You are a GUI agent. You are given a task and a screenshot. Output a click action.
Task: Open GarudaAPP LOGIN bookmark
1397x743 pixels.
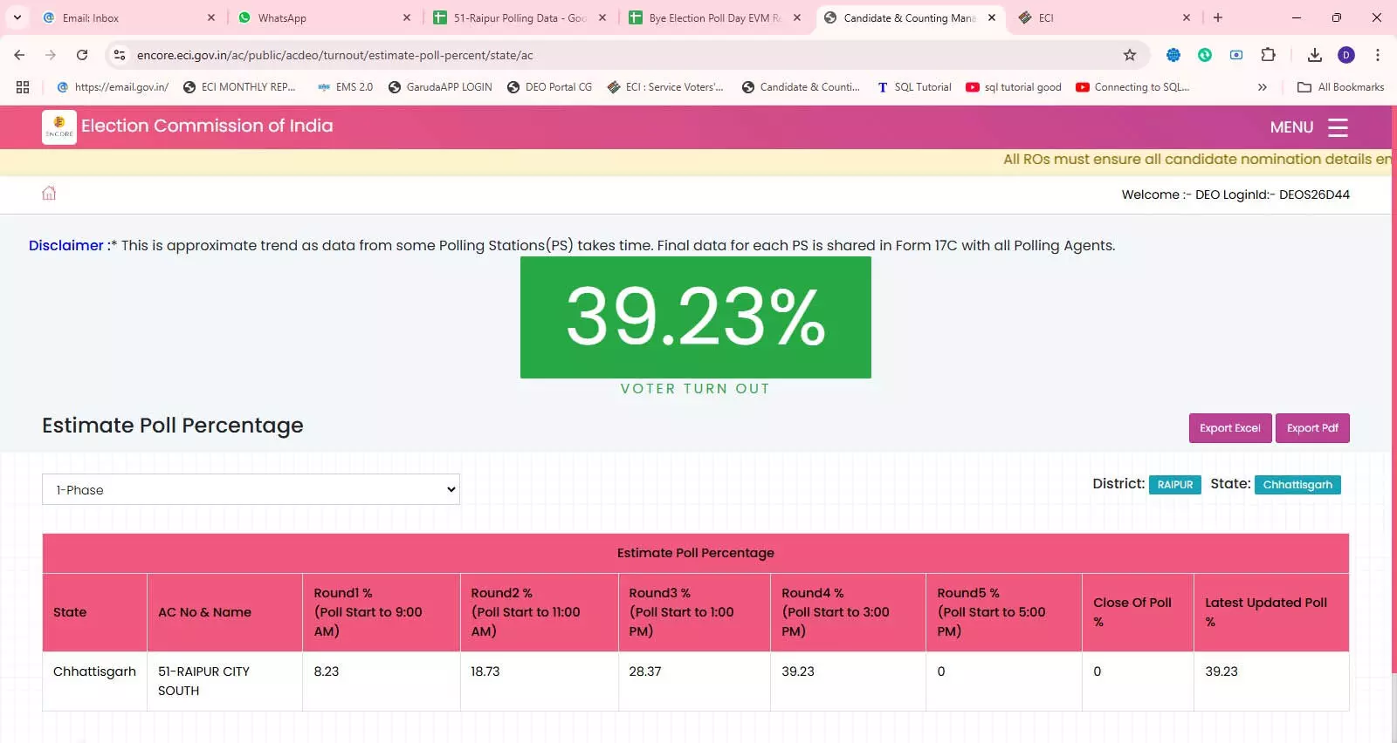click(x=440, y=87)
